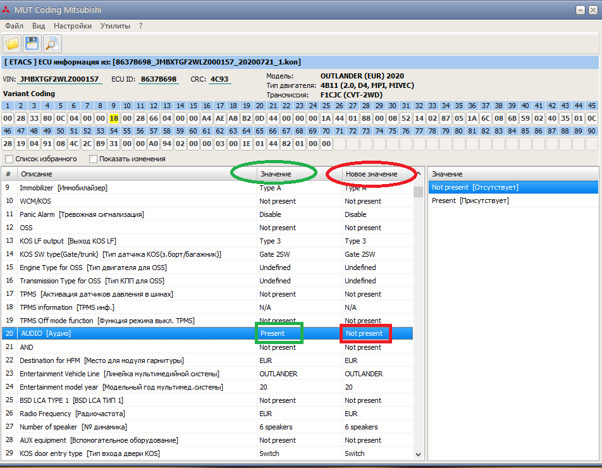The image size is (602, 468).
Task: Click new value 'Type 3' in row 13
Action: click(x=355, y=241)
